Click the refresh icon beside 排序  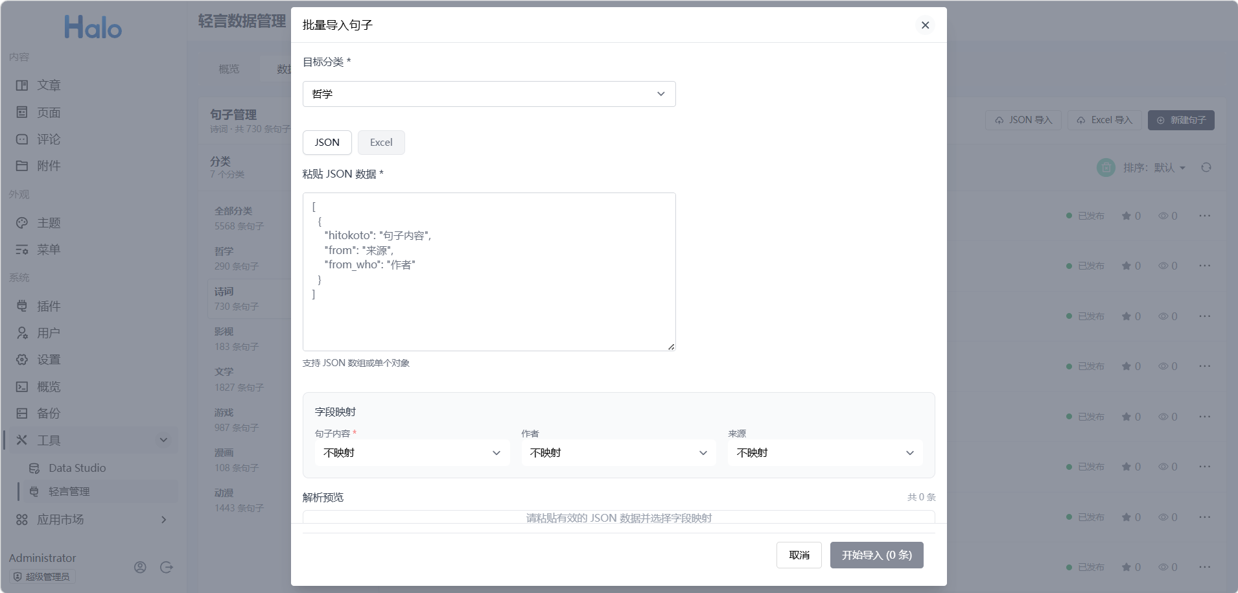1206,168
